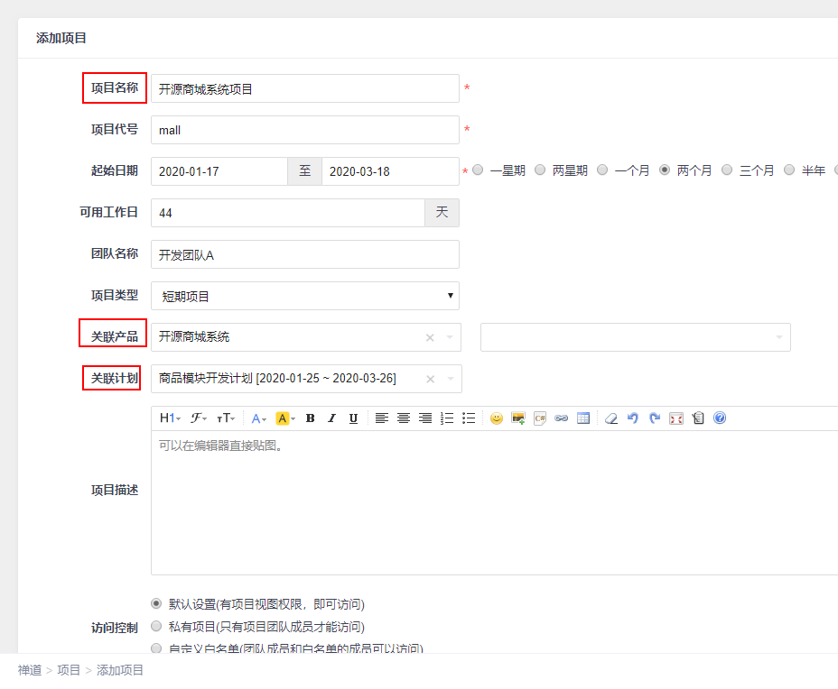Click the 可用工作日 input showing 44
838x689 pixels.
[288, 213]
